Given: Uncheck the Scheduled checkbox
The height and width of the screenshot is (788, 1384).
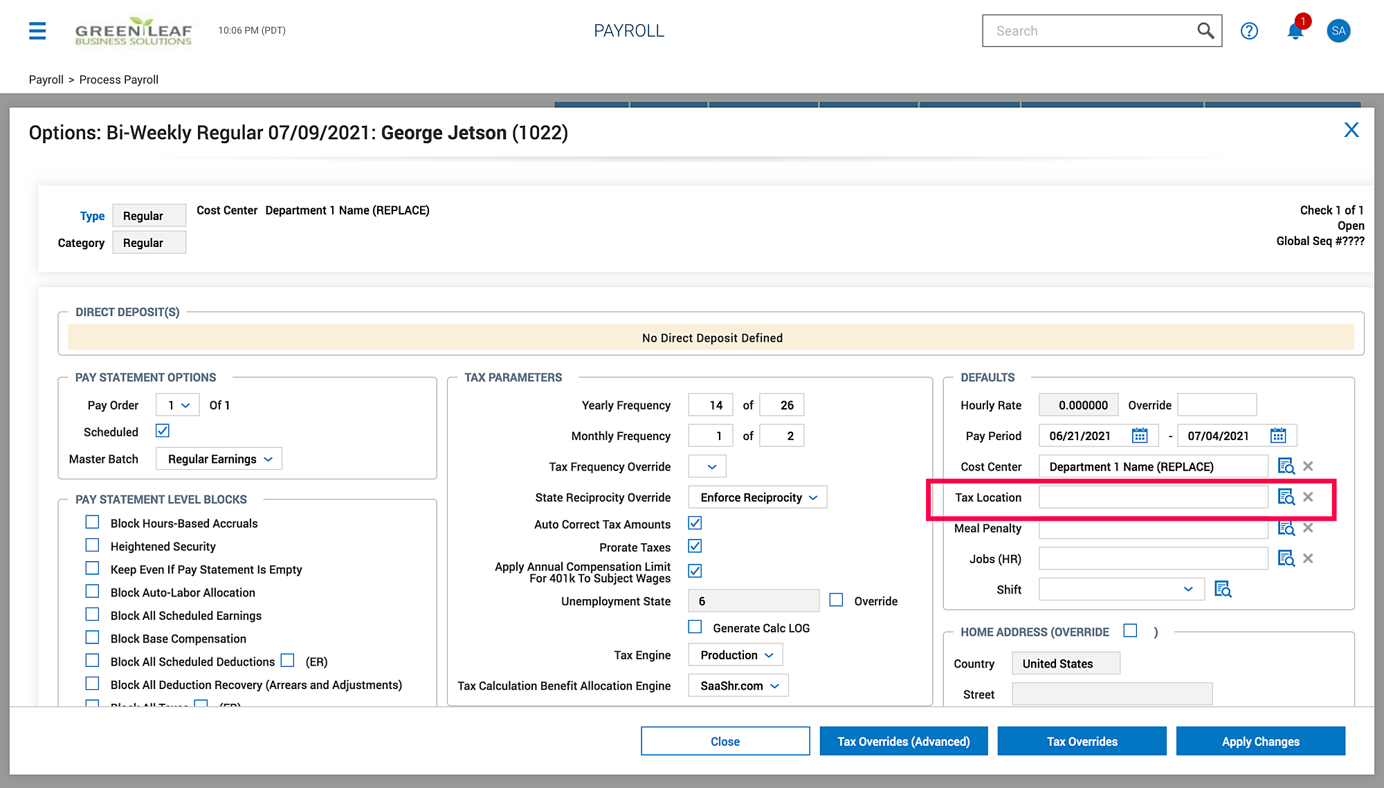Looking at the screenshot, I should (x=163, y=431).
